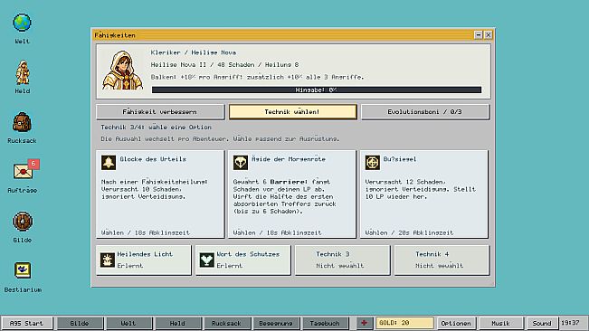Screen dimensions: 589x331
Task: Choose the Bußsiegel technique card
Action: pos(424,194)
